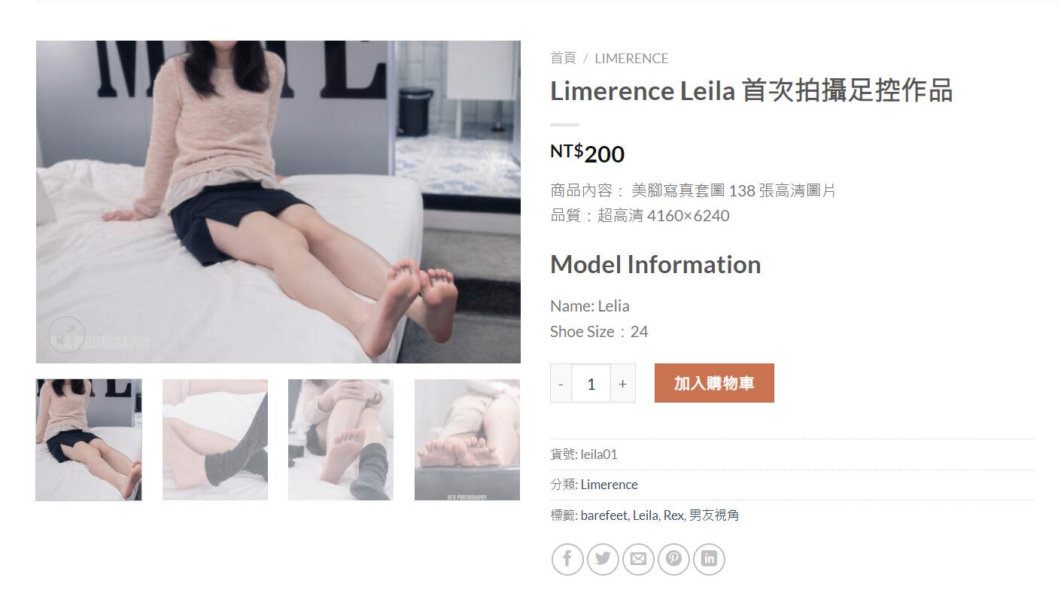
Task: Open image lightbox via expand icon
Action: pyautogui.click(x=66, y=334)
